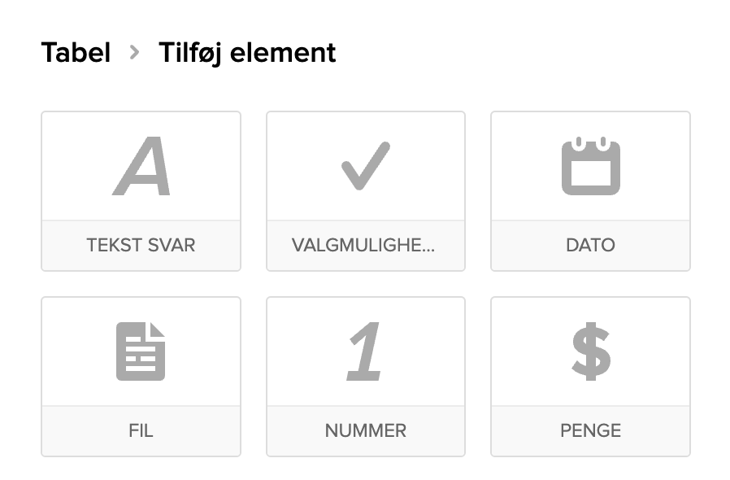
Task: Select the TEKST SVAR label
Action: point(141,245)
